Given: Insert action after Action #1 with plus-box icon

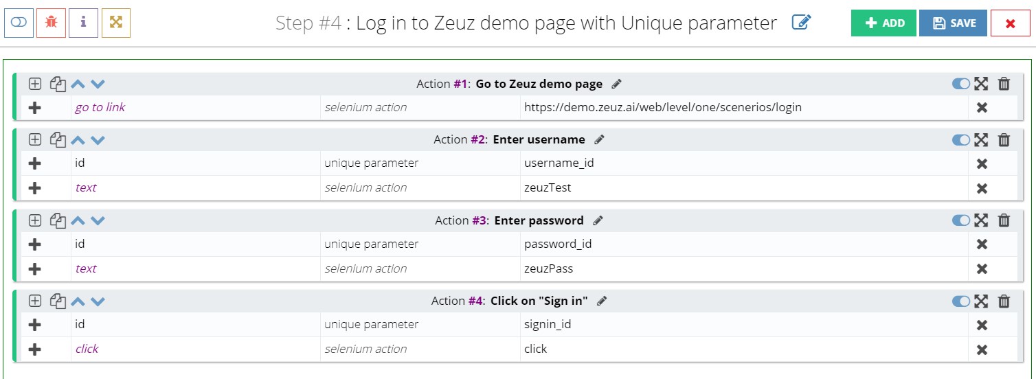Looking at the screenshot, I should [x=35, y=84].
